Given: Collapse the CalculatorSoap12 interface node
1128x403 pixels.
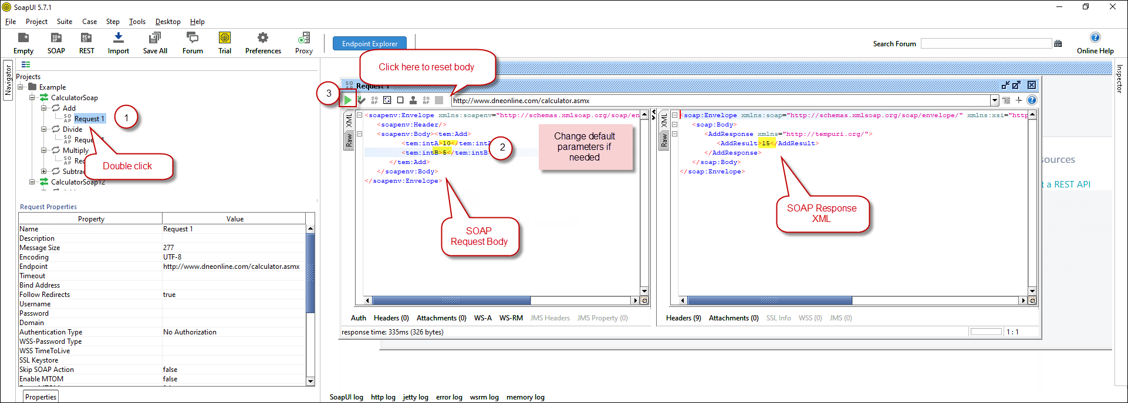Looking at the screenshot, I should [32, 182].
